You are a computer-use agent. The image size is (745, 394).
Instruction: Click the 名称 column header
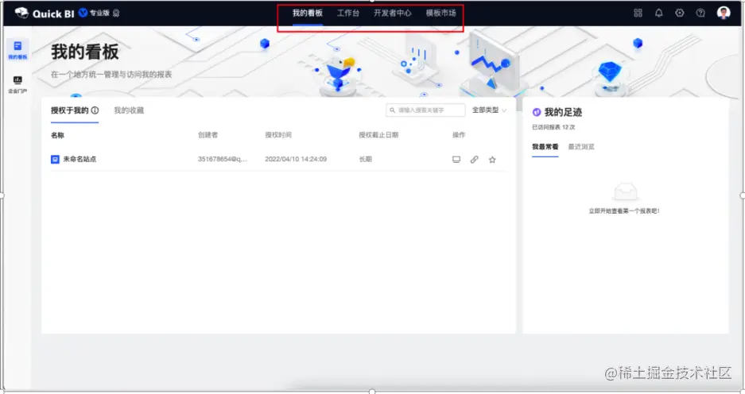click(57, 135)
